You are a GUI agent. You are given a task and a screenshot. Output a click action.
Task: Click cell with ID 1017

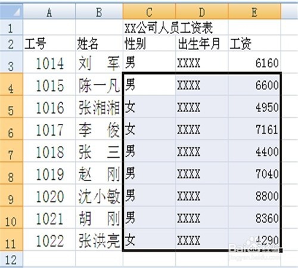tap(49, 129)
